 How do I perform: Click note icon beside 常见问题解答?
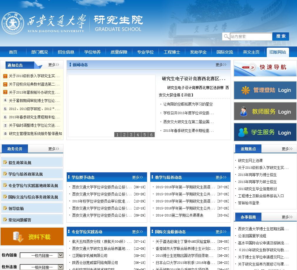(5, 220)
